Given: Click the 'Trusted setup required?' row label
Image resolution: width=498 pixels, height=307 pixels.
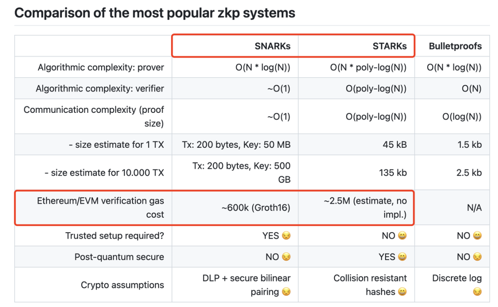Looking at the screenshot, I should pyautogui.click(x=115, y=236).
